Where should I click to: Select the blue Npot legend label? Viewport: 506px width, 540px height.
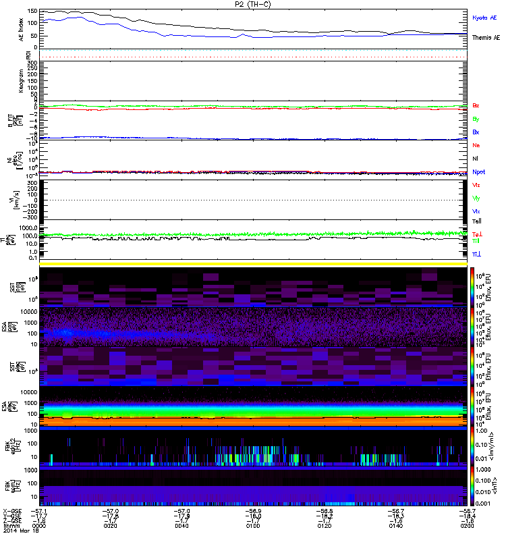(479, 172)
